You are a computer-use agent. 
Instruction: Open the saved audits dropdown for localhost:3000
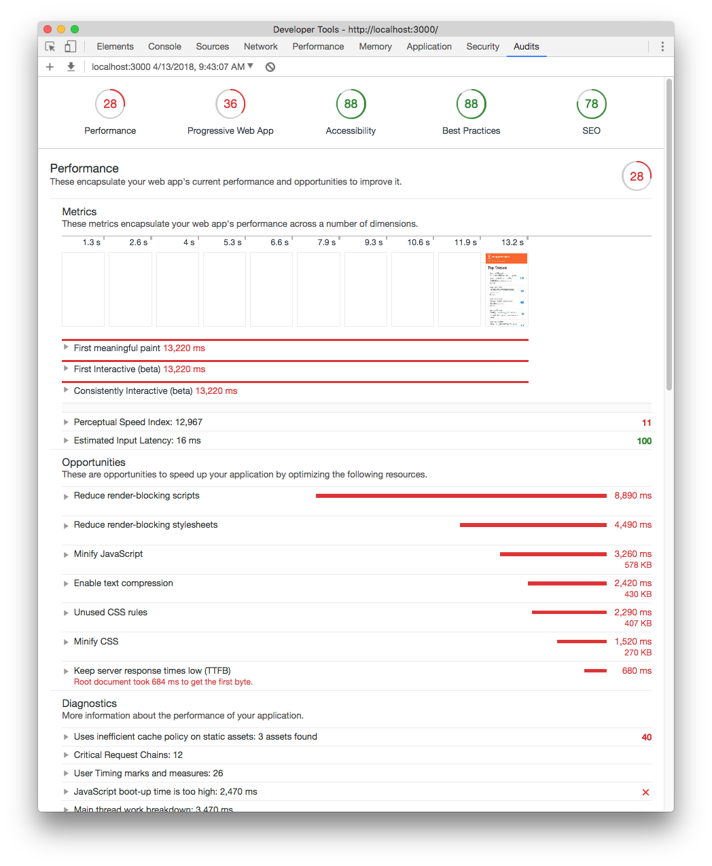click(x=250, y=67)
